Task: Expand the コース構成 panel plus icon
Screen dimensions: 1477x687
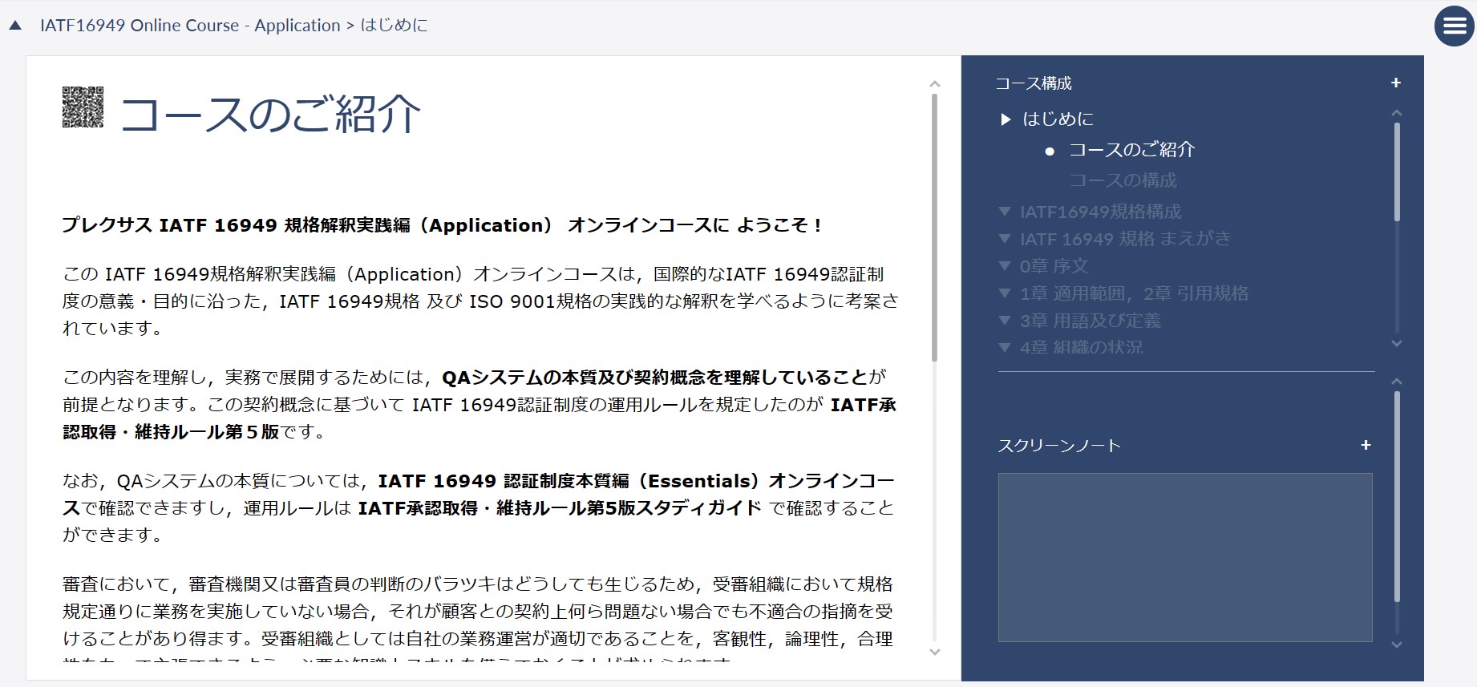Action: click(1396, 83)
